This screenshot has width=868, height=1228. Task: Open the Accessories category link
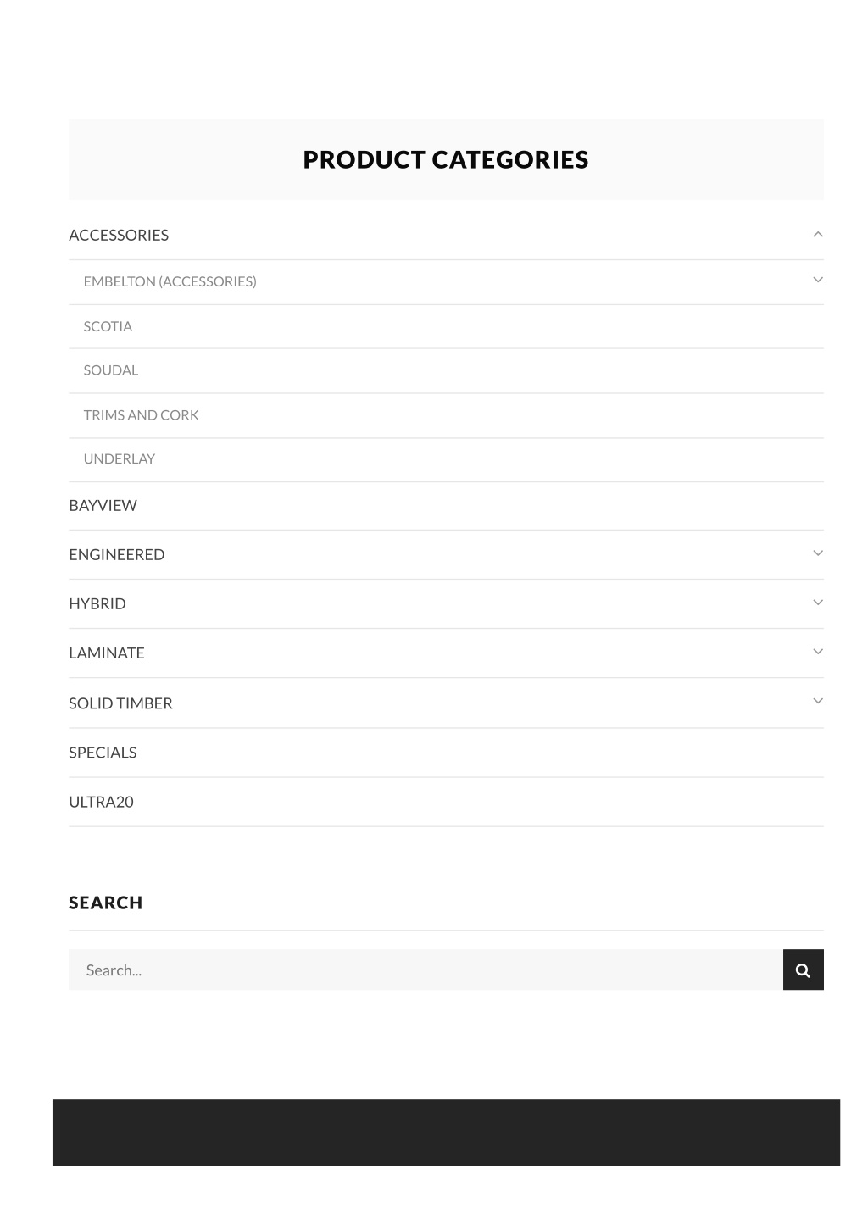pos(119,235)
